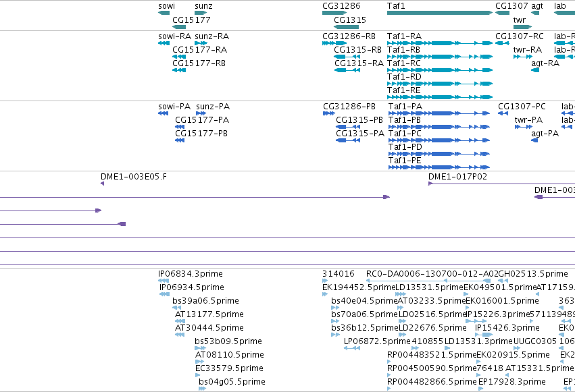Image resolution: width=575 pixels, height=392 pixels.
Task: Select the CG1315-RB transcript
Action: click(x=347, y=57)
